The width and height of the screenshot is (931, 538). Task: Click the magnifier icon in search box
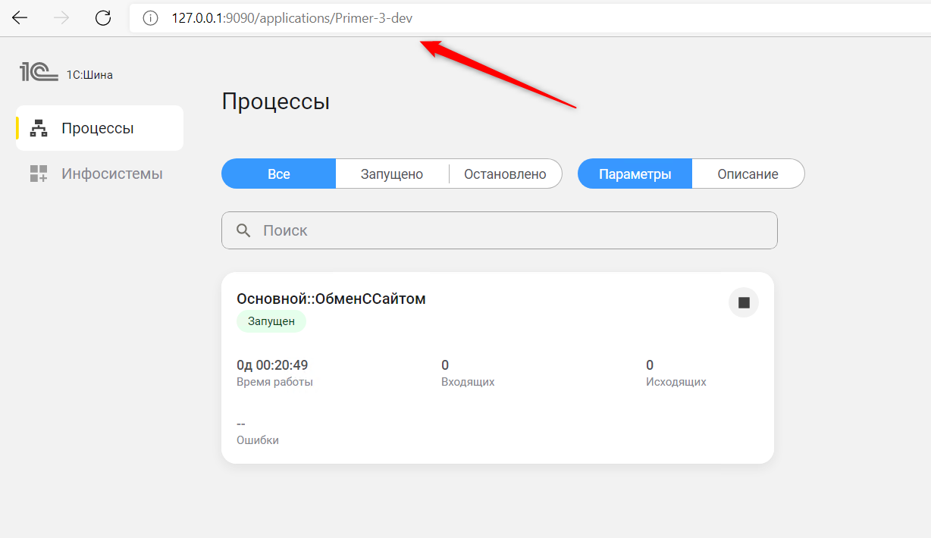(x=243, y=230)
